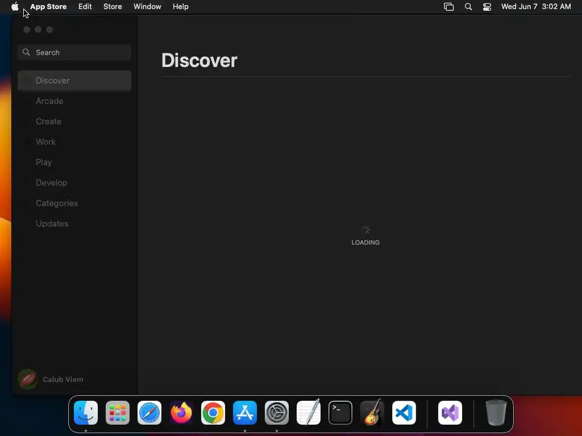The image size is (582, 436).
Task: Click the Stage Manager windows icon in menu bar
Action: pos(449,7)
